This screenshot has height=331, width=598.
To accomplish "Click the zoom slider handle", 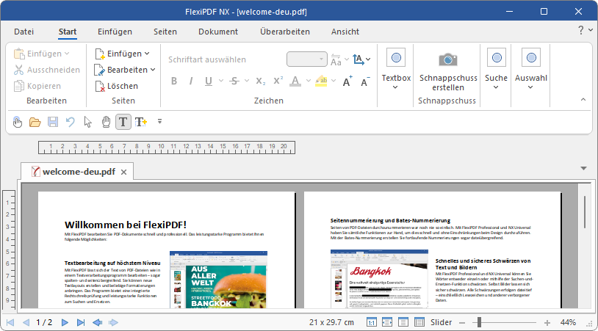I will (478, 322).
